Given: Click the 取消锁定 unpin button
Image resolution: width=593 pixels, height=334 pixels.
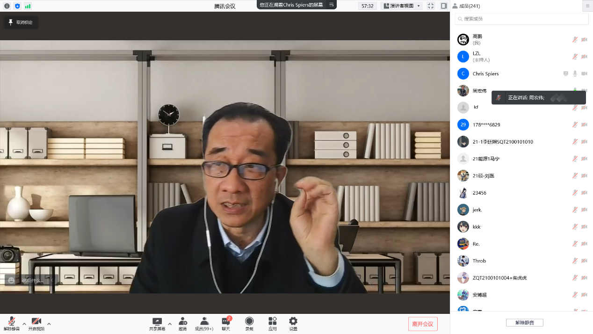Looking at the screenshot, I should 21,22.
